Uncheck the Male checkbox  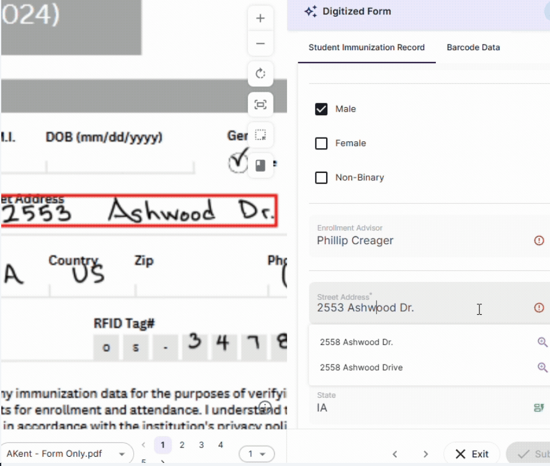(x=321, y=109)
